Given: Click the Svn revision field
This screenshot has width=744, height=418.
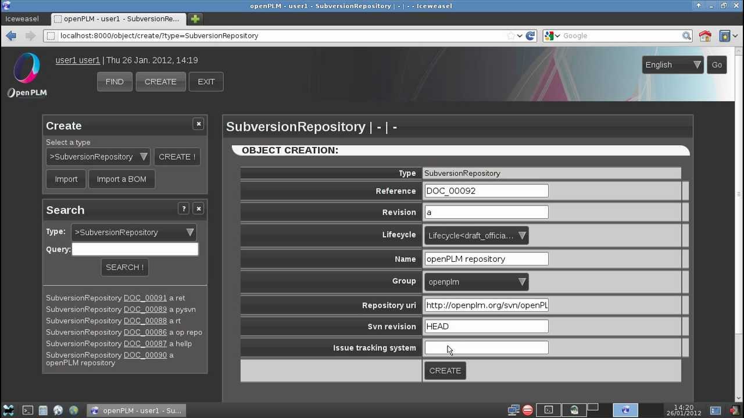Looking at the screenshot, I should (487, 326).
